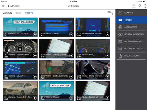Screen dimensions: 147x110
Task: Click the Videos play-screen icon
Action: [x=120, y=20]
